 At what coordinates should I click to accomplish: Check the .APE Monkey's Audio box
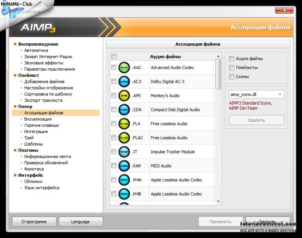click(x=114, y=96)
